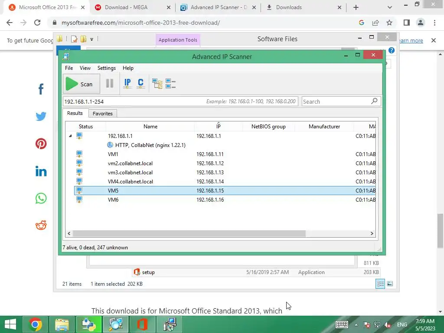Screen dimensions: 444x333
Task: Share page on Reddit icon
Action: point(41,225)
